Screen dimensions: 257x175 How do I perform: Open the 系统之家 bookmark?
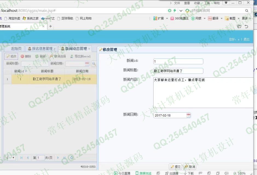coord(31,18)
